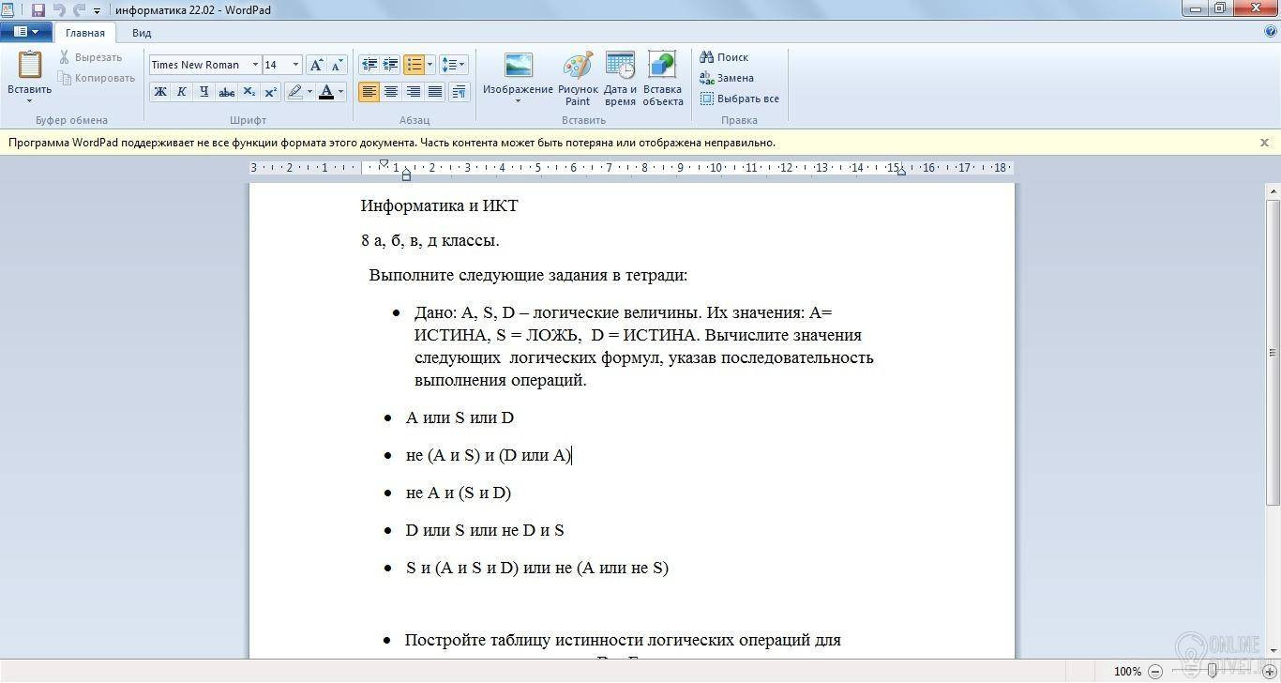
Task: Click Выбрать все (Select all)
Action: tap(739, 99)
